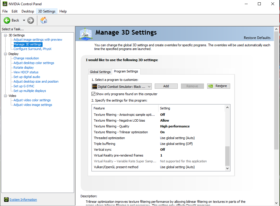
Task: Click the High performance setting value
Action: [x=175, y=126]
